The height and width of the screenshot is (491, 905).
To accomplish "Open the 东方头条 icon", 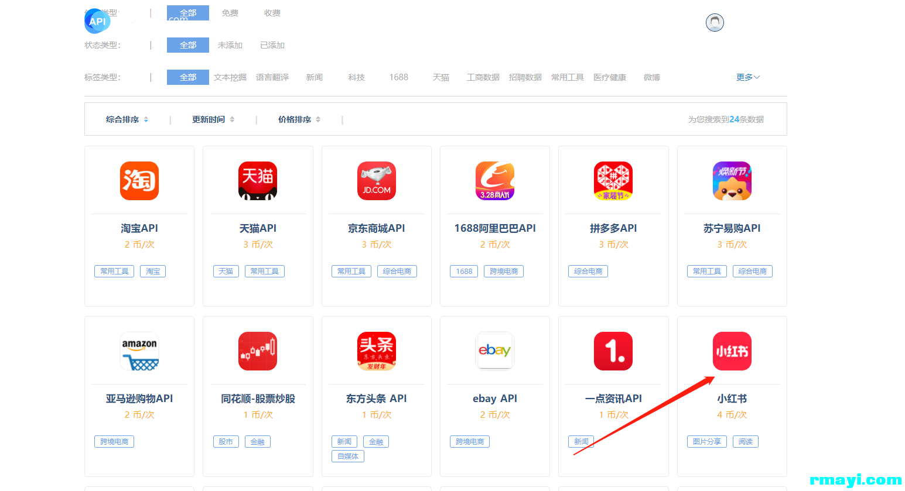I will click(x=377, y=351).
